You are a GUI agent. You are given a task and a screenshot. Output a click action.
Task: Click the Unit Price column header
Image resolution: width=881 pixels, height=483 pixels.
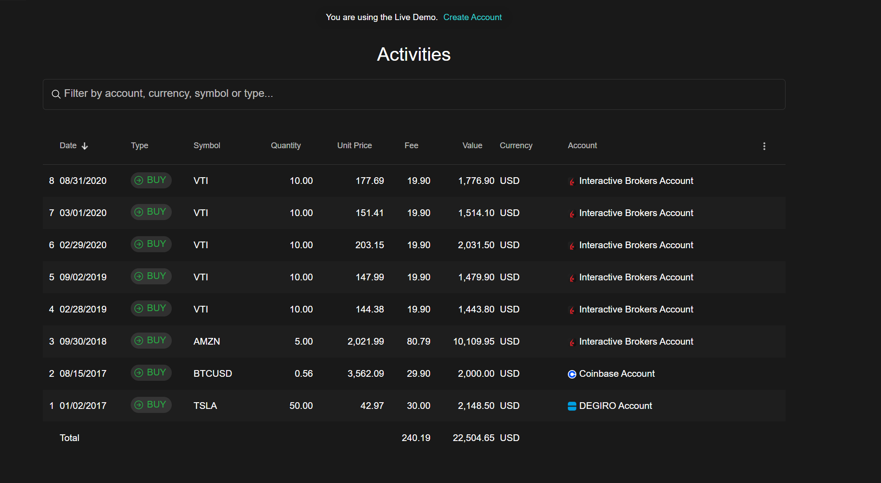[x=354, y=146]
